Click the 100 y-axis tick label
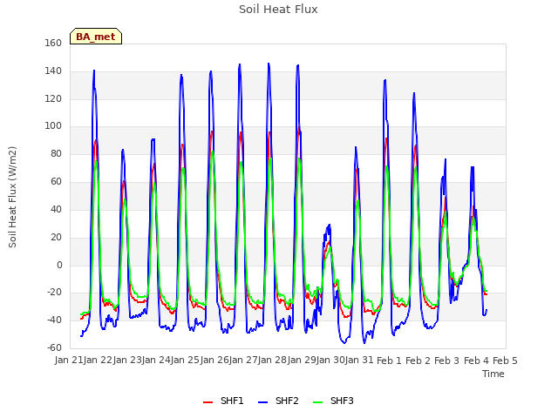This screenshot has height=418, width=558. (x=53, y=125)
